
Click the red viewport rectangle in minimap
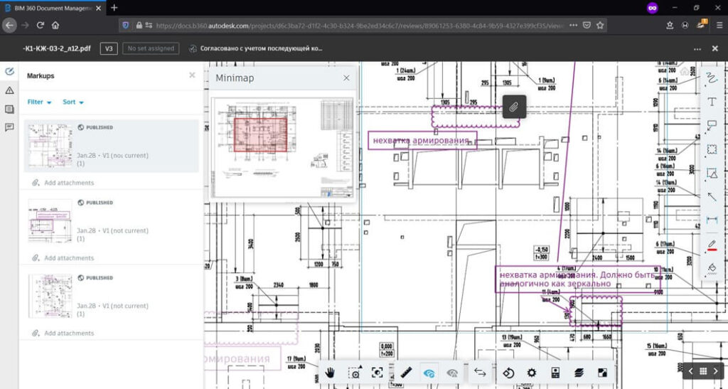(x=260, y=134)
